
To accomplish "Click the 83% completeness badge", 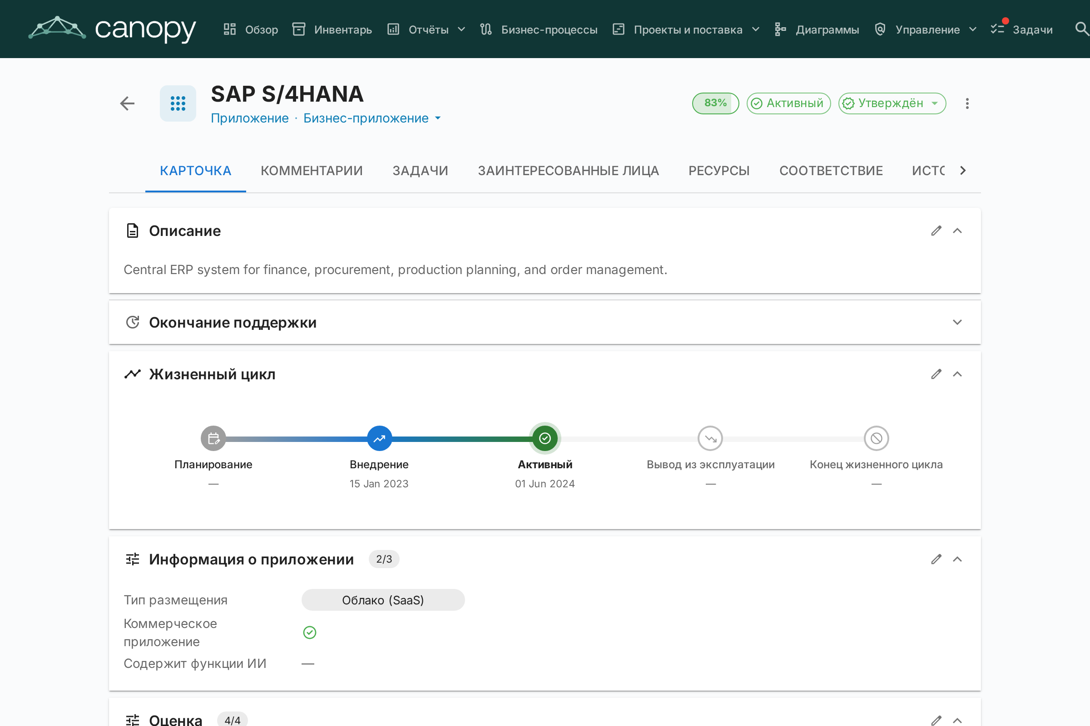I will [x=716, y=103].
